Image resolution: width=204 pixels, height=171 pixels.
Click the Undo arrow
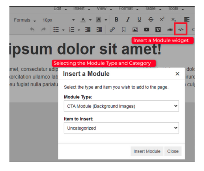tap(32, 30)
